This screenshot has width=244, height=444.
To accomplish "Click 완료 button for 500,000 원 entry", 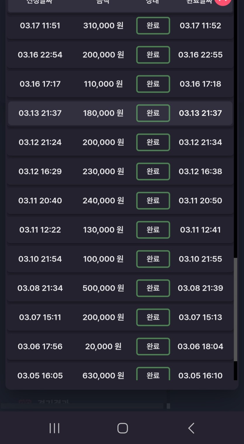I will (153, 288).
